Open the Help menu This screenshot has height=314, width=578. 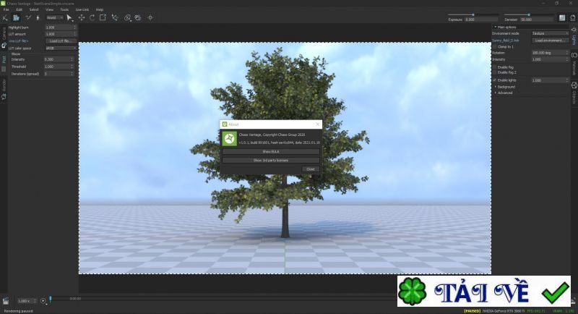(x=100, y=9)
